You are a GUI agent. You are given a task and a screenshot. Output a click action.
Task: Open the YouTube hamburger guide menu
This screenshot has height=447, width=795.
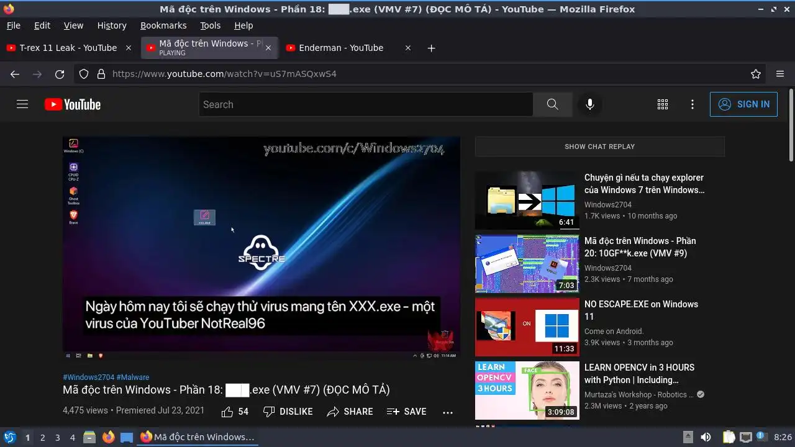pos(22,104)
